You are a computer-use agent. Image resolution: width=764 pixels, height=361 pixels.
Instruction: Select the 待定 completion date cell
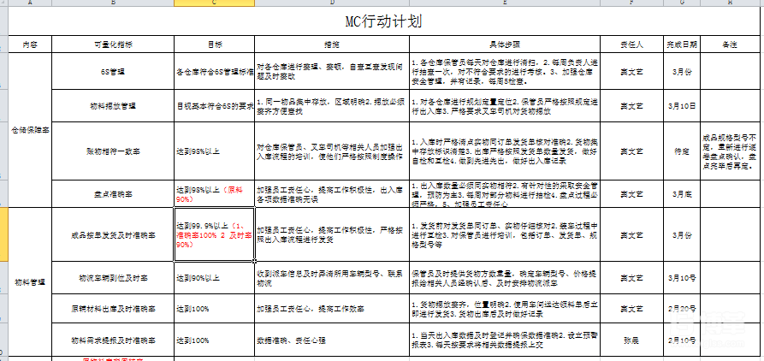681,151
